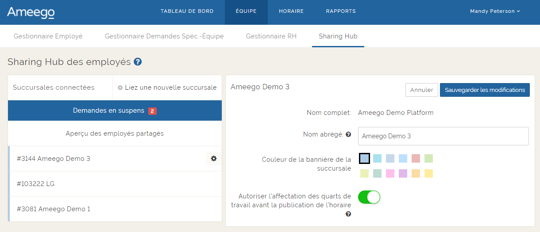Open the Équipe menu

tap(246, 11)
